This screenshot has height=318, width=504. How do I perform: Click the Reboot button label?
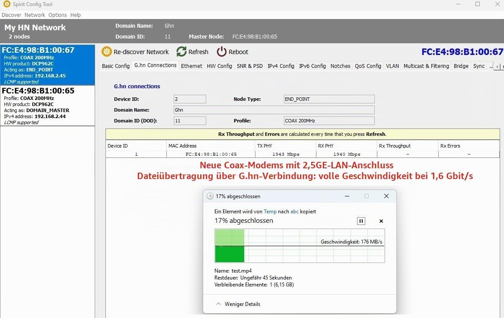point(238,52)
